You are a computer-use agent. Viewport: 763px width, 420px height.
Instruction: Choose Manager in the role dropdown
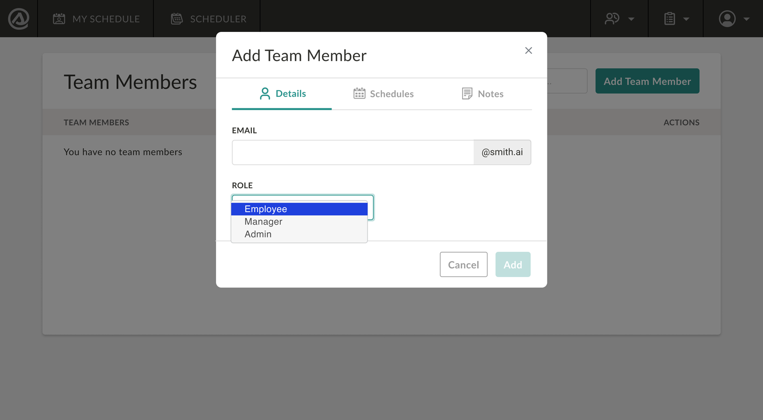tap(263, 222)
